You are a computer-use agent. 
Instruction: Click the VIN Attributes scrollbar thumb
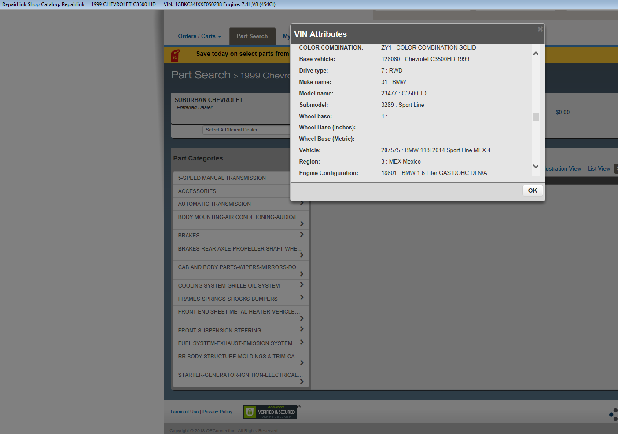536,117
